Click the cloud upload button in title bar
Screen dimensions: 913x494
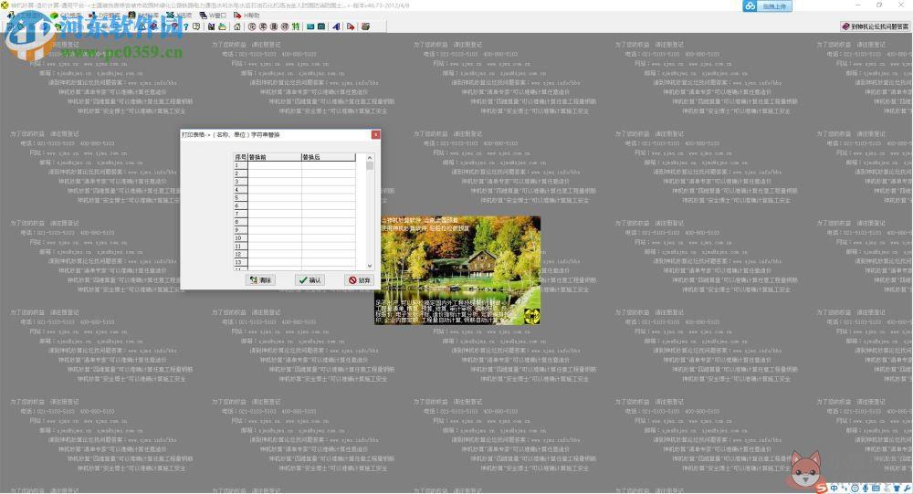click(x=768, y=5)
